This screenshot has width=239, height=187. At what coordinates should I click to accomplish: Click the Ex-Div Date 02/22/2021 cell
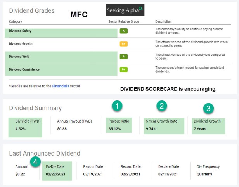pyautogui.click(x=56, y=170)
